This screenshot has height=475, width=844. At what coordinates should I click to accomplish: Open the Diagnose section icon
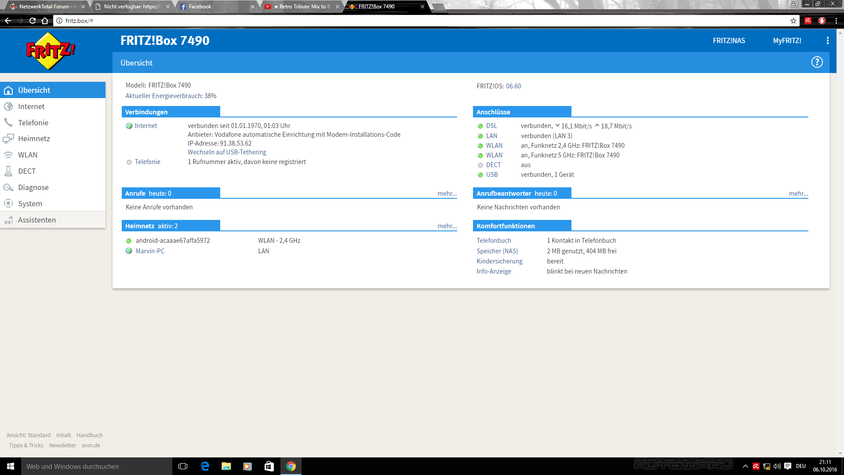(x=8, y=187)
